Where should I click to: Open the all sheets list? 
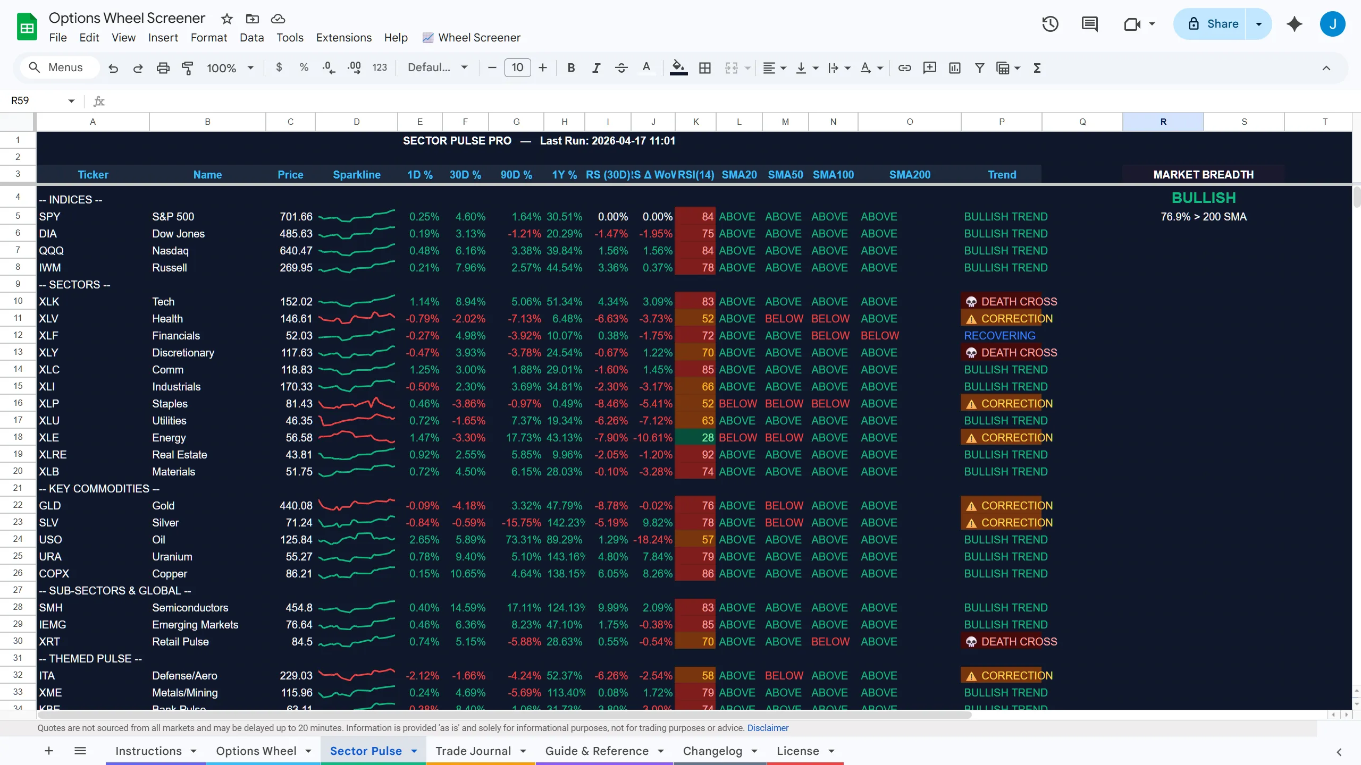tap(80, 751)
